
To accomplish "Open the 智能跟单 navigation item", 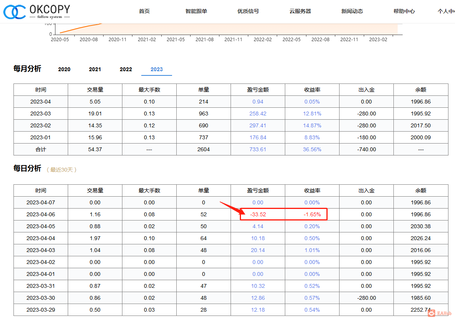I will point(196,11).
